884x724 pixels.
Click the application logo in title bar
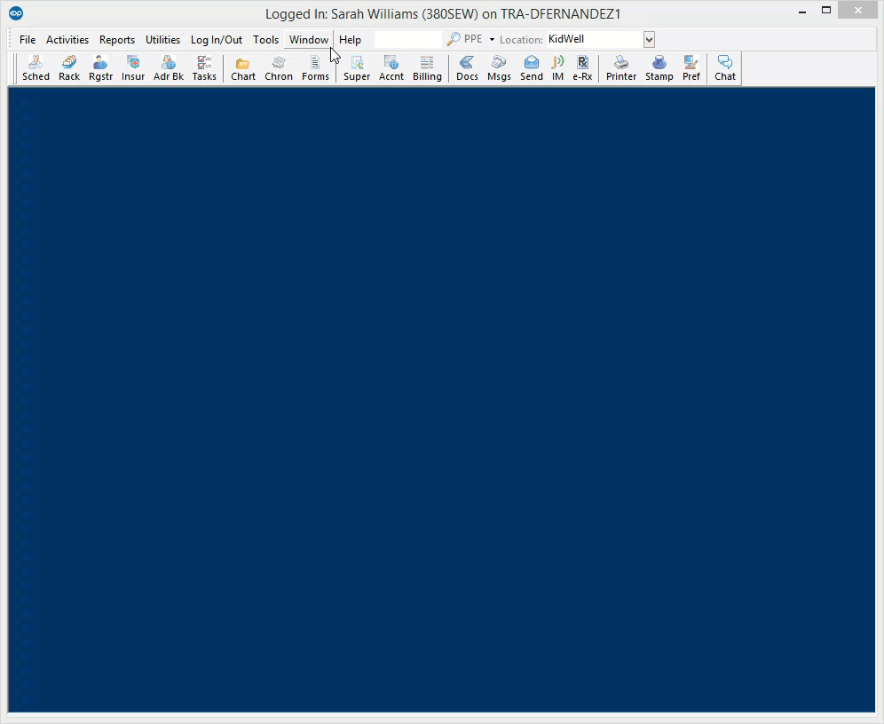tap(16, 13)
